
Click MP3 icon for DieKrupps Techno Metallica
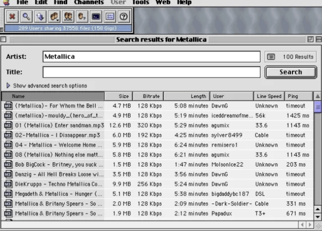click(8, 184)
